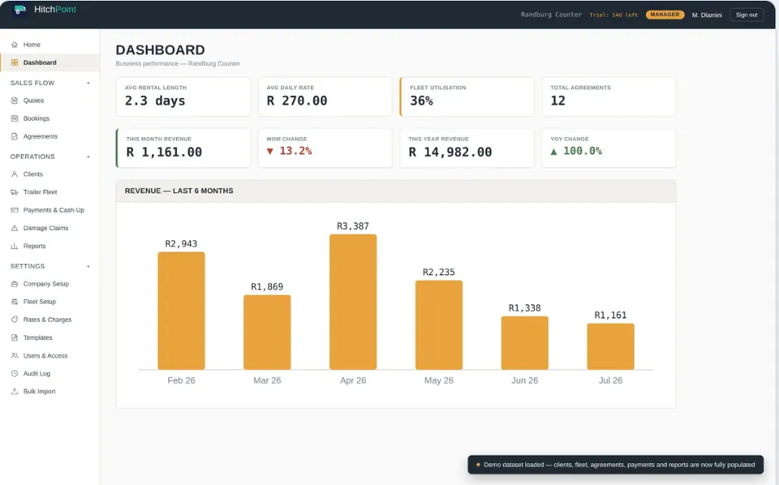Open Rates & Charges
Image resolution: width=779 pixels, height=485 pixels.
(x=49, y=320)
